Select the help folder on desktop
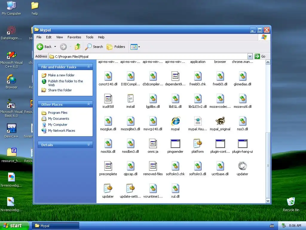Viewport: 306px width, 230px height. point(35,8)
